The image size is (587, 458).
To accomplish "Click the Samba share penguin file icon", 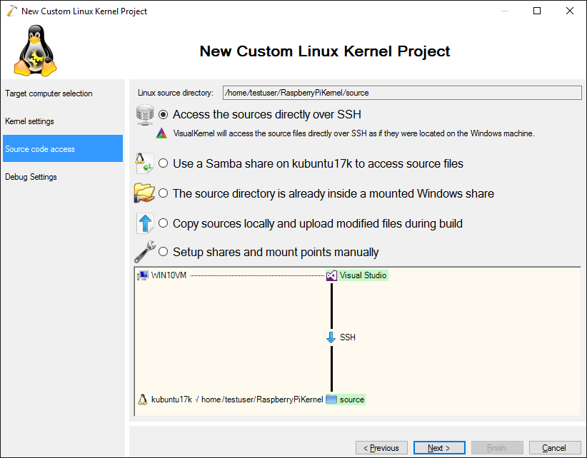I will (x=144, y=163).
